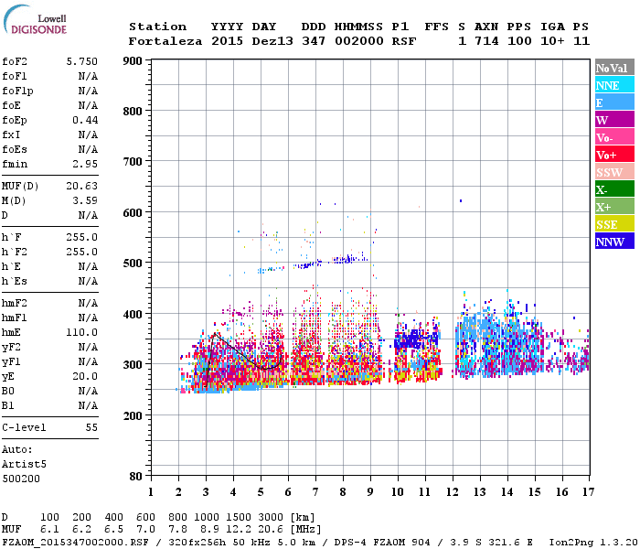Click the 12 MHz frequency axis label

[x=453, y=492]
